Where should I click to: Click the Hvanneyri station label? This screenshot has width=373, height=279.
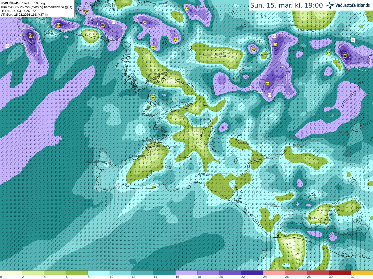pos(159,74)
